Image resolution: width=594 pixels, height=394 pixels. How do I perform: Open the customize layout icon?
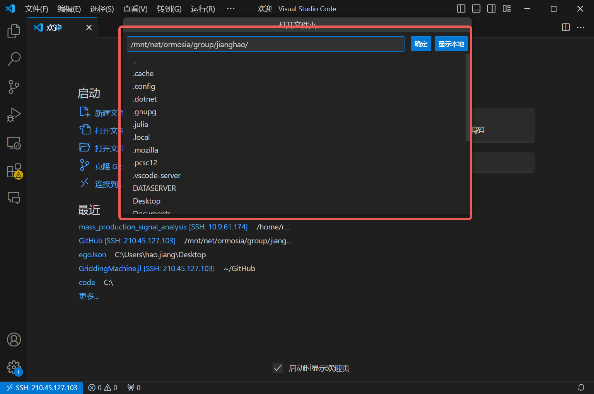(x=507, y=8)
